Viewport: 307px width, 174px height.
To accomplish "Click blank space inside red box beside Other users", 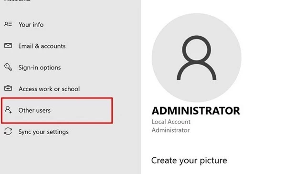I will coord(82,110).
